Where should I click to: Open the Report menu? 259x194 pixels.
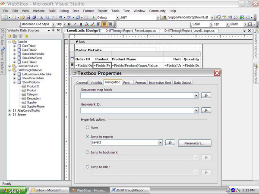(102, 11)
